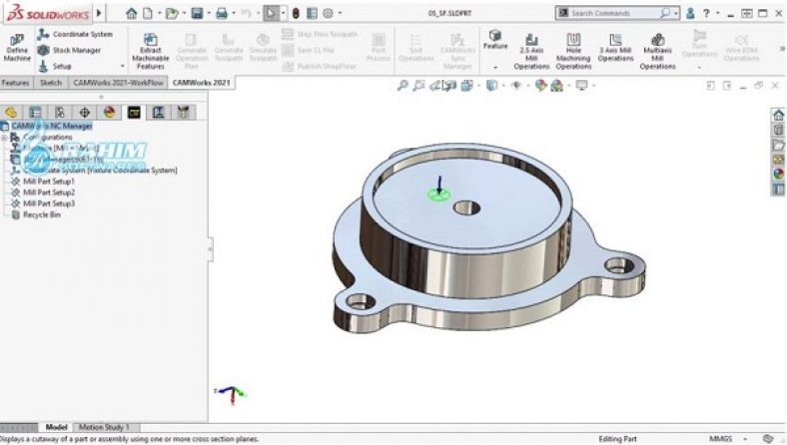Open the CAMWorks 2021-WorkFlow tab
Image resolution: width=787 pixels, height=445 pixels.
pos(117,83)
